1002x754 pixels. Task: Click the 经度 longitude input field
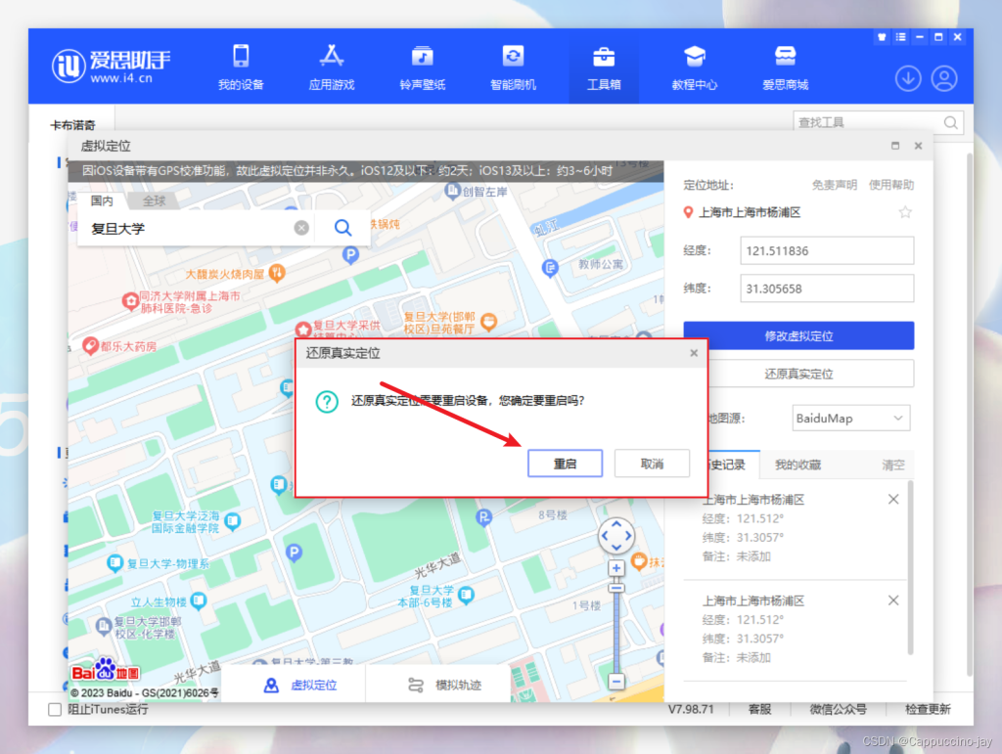[x=827, y=250]
